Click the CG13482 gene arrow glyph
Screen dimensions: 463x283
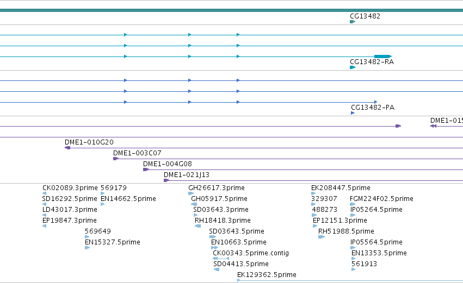pos(353,22)
